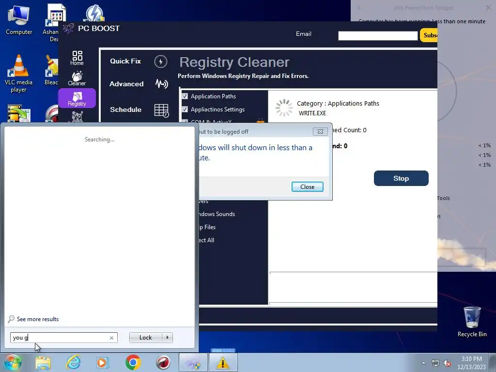Launch Internet Explorer from the taskbar
This screenshot has height=372, width=496.
pyautogui.click(x=73, y=362)
